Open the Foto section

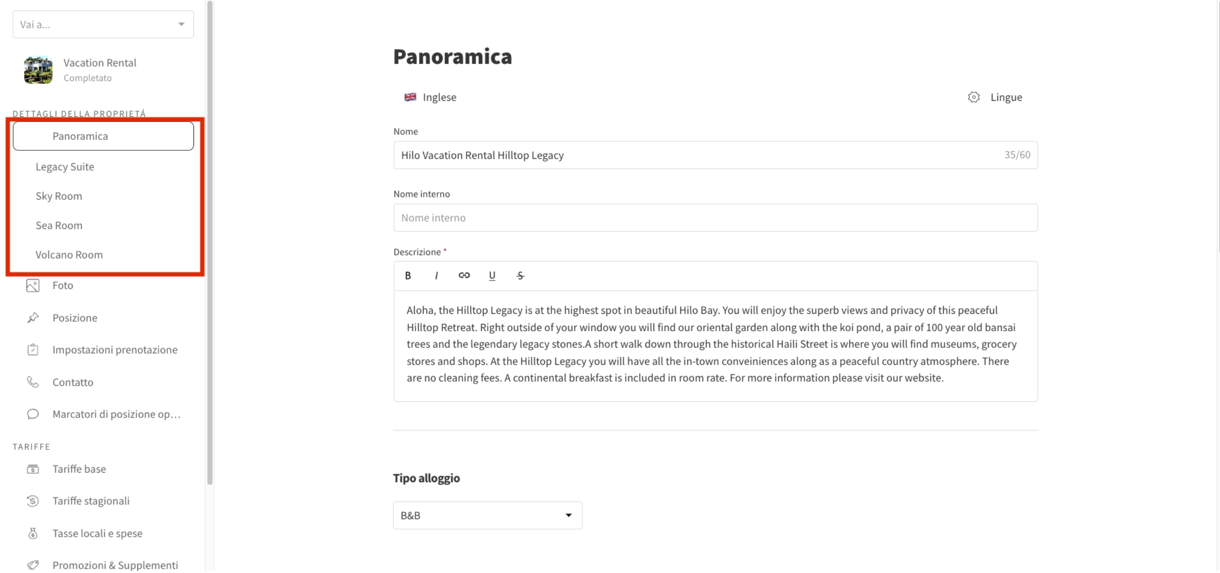[63, 285]
